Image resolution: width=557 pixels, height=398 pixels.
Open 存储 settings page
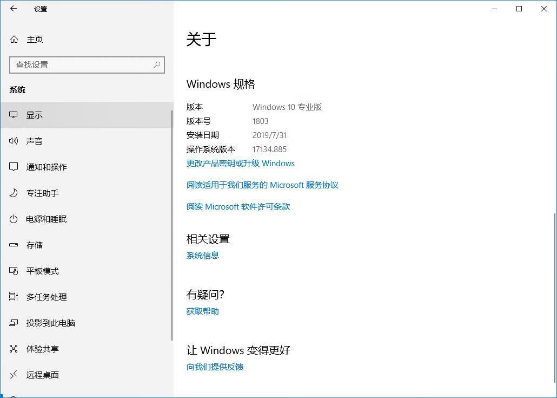tap(87, 245)
